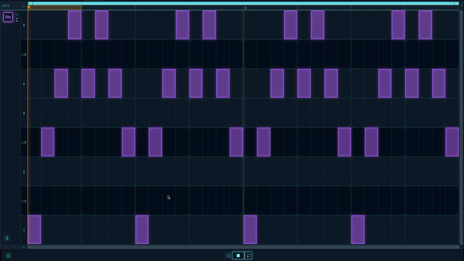Click the up chevron beside Me badge
Screen dimensions: 464x261
[x=17, y=21]
